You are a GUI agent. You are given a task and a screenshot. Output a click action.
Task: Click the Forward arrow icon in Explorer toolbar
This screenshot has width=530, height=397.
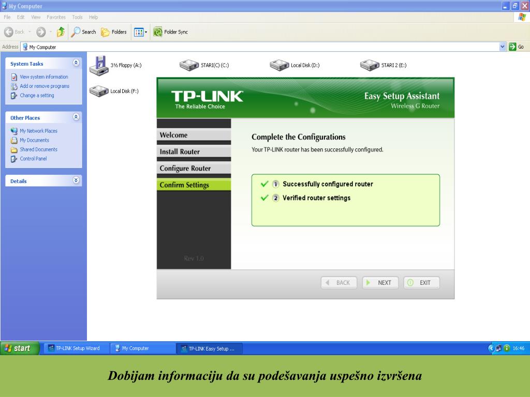(41, 32)
